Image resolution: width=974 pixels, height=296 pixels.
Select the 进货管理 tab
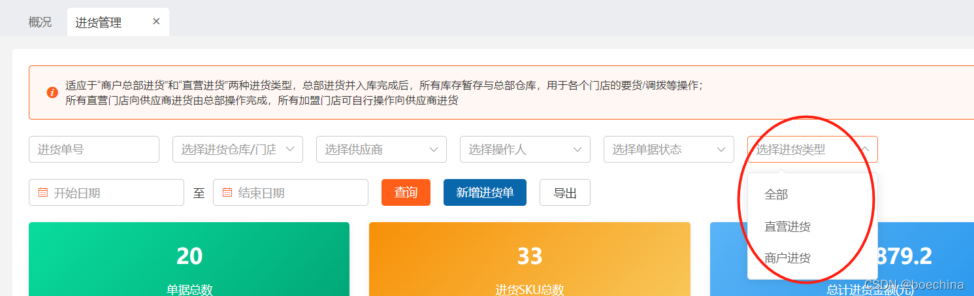click(118, 22)
